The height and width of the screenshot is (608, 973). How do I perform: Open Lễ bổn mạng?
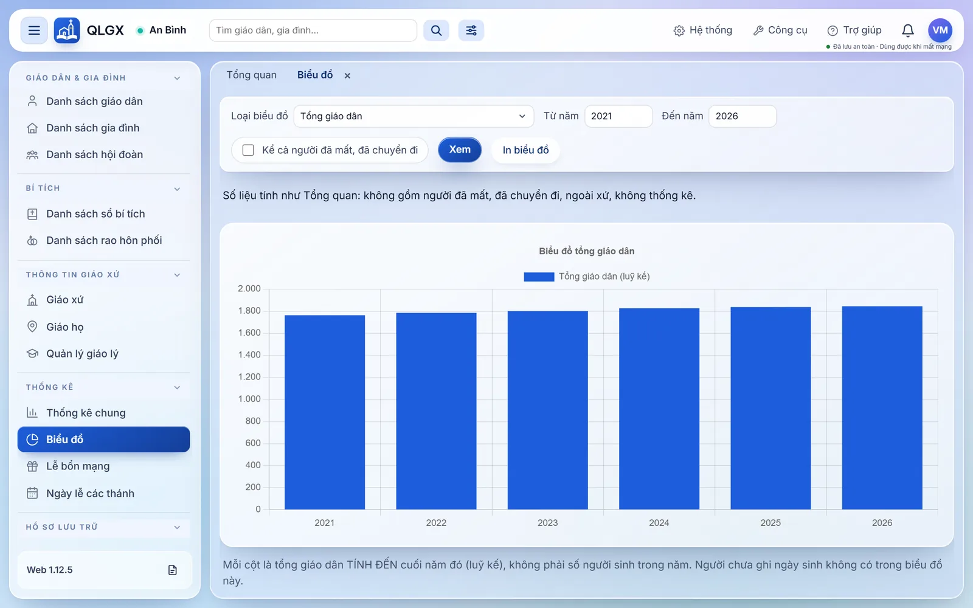[x=104, y=466]
